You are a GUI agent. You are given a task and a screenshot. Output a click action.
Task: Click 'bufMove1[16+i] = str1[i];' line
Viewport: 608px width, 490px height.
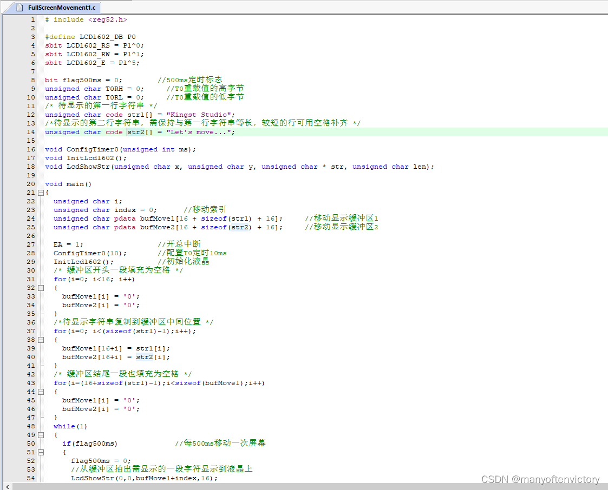click(x=116, y=348)
